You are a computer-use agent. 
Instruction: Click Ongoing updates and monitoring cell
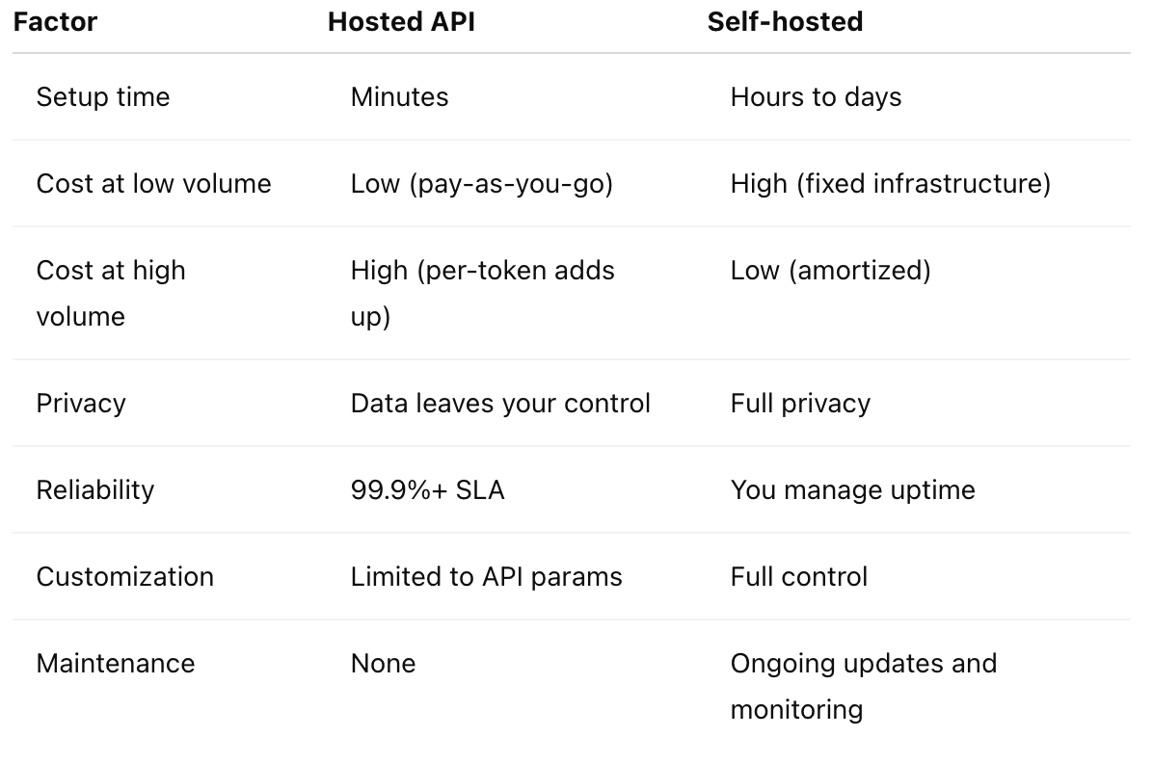(x=863, y=687)
